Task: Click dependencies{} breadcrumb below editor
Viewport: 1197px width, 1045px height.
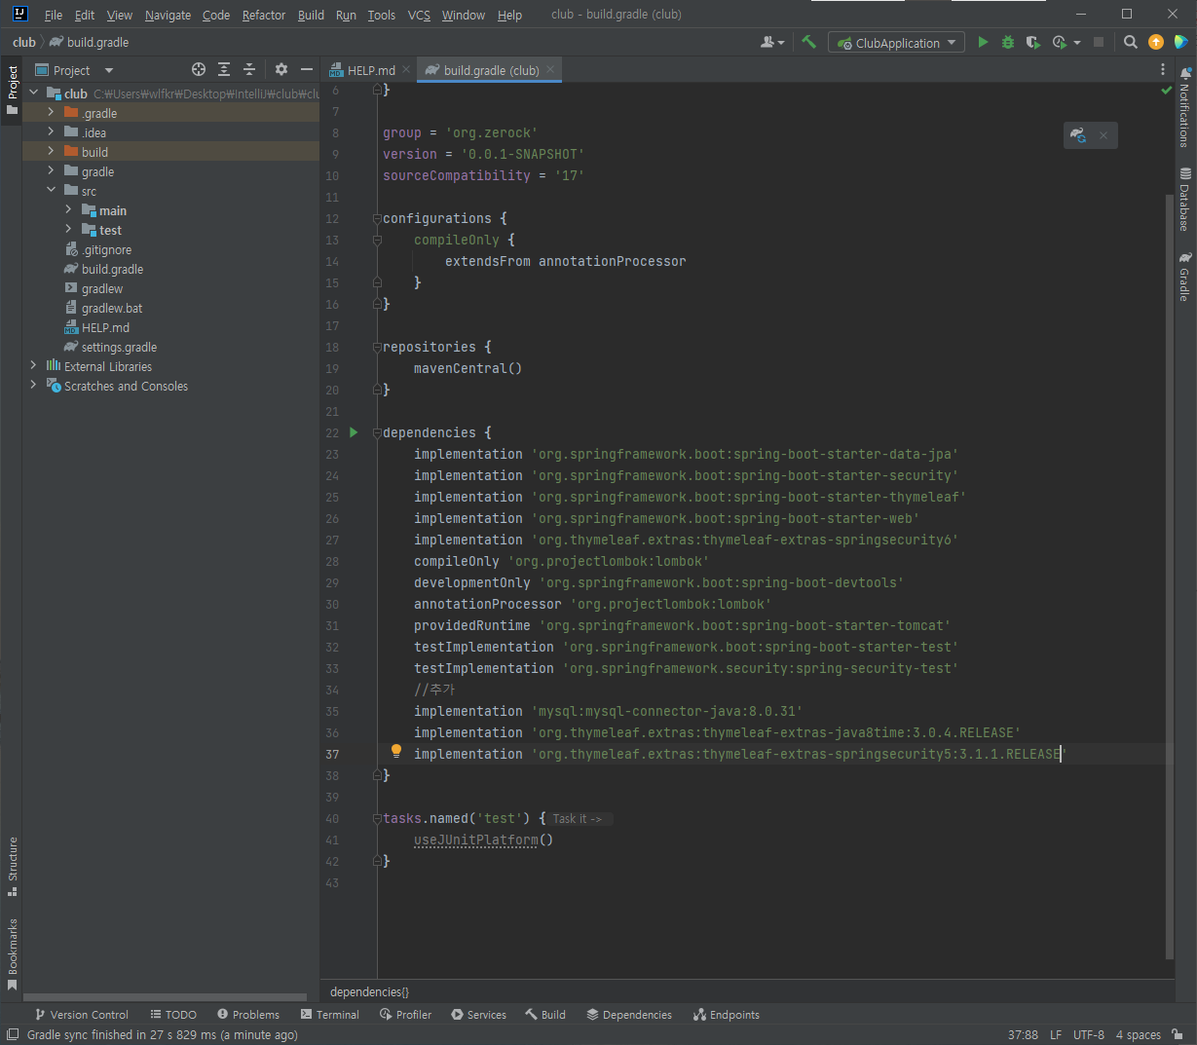Action: [369, 991]
